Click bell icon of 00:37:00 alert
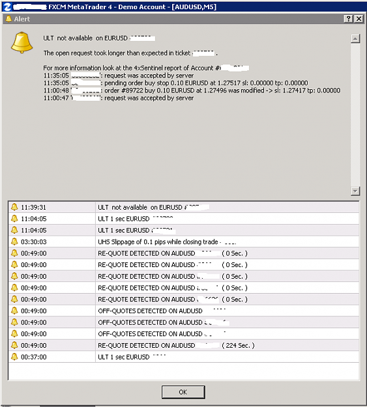Viewport: 367px width, 407px height. click(14, 357)
